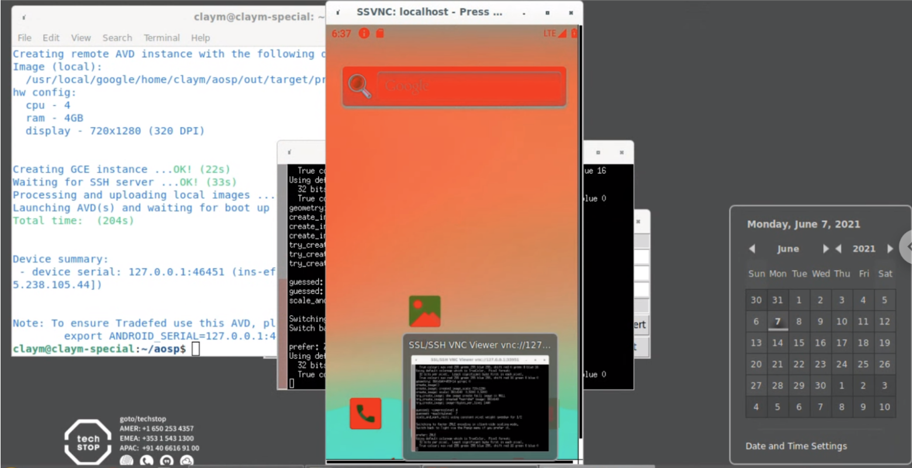The width and height of the screenshot is (912, 468).
Task: Click inside the Google search text field
Action: 468,87
